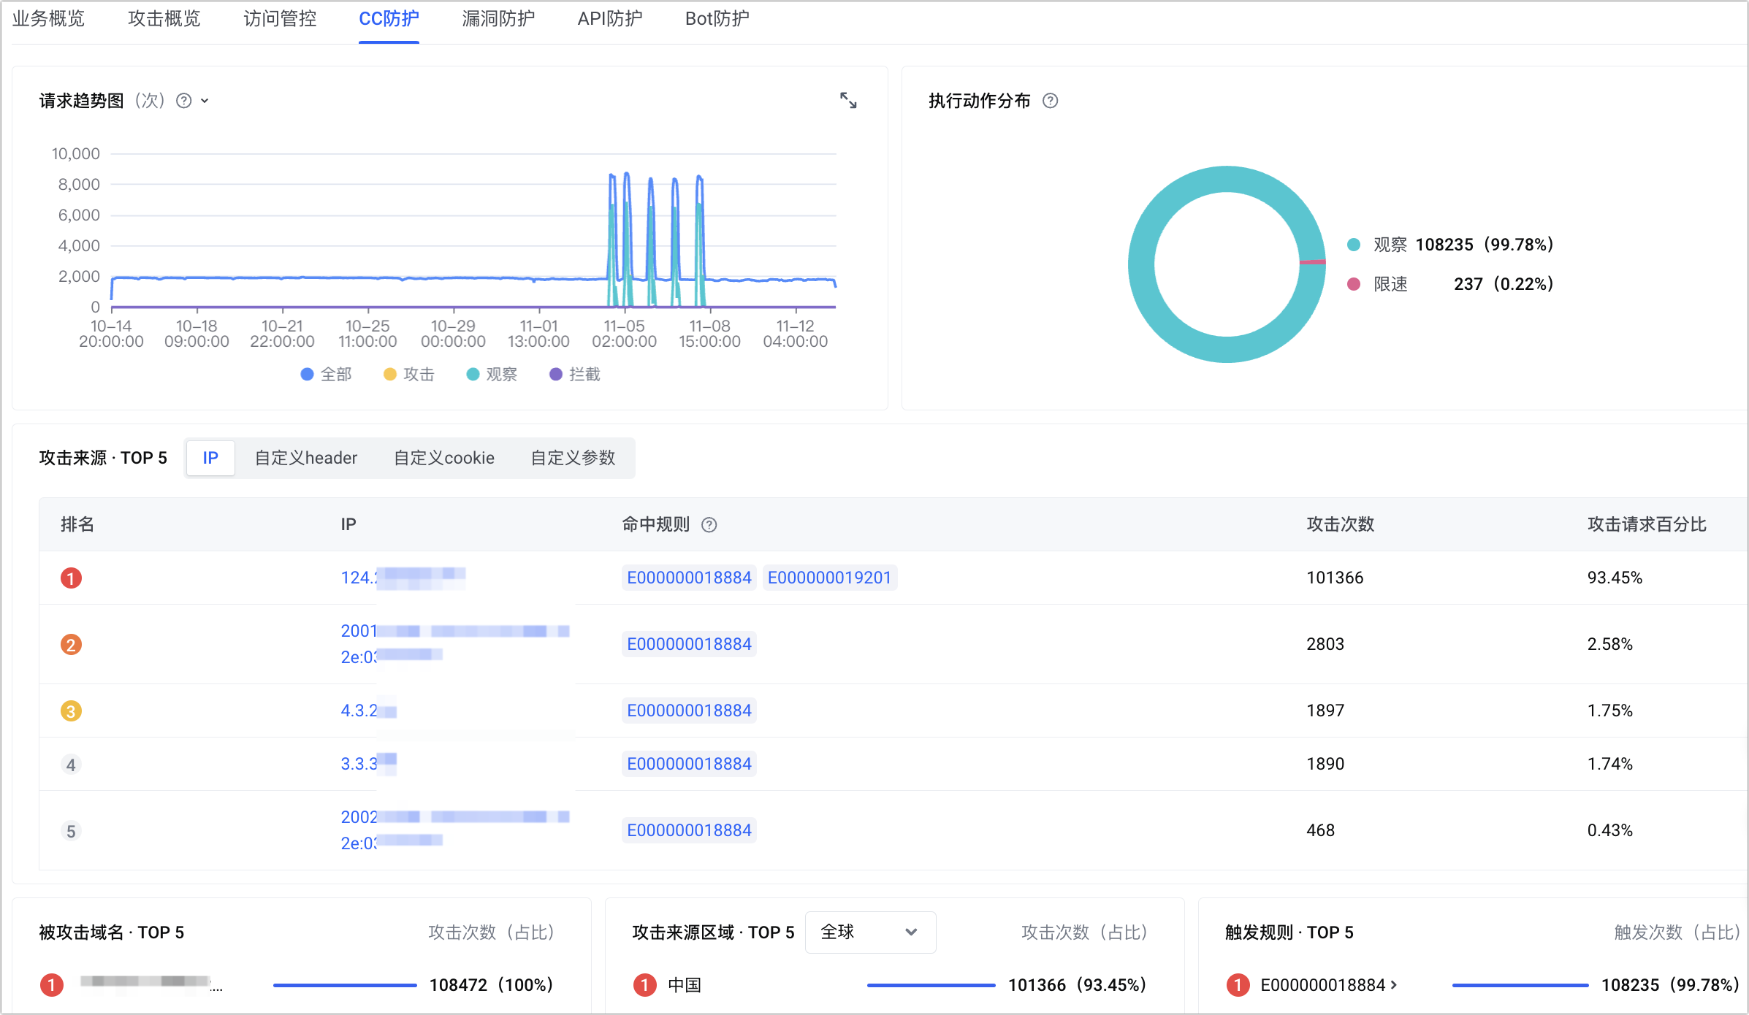
Task: Click rule E000000019201 in rank 1 row
Action: [829, 578]
